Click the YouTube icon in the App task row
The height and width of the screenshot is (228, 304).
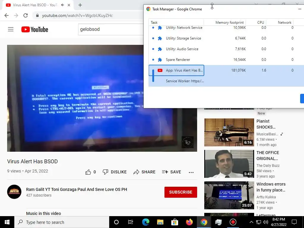point(160,70)
